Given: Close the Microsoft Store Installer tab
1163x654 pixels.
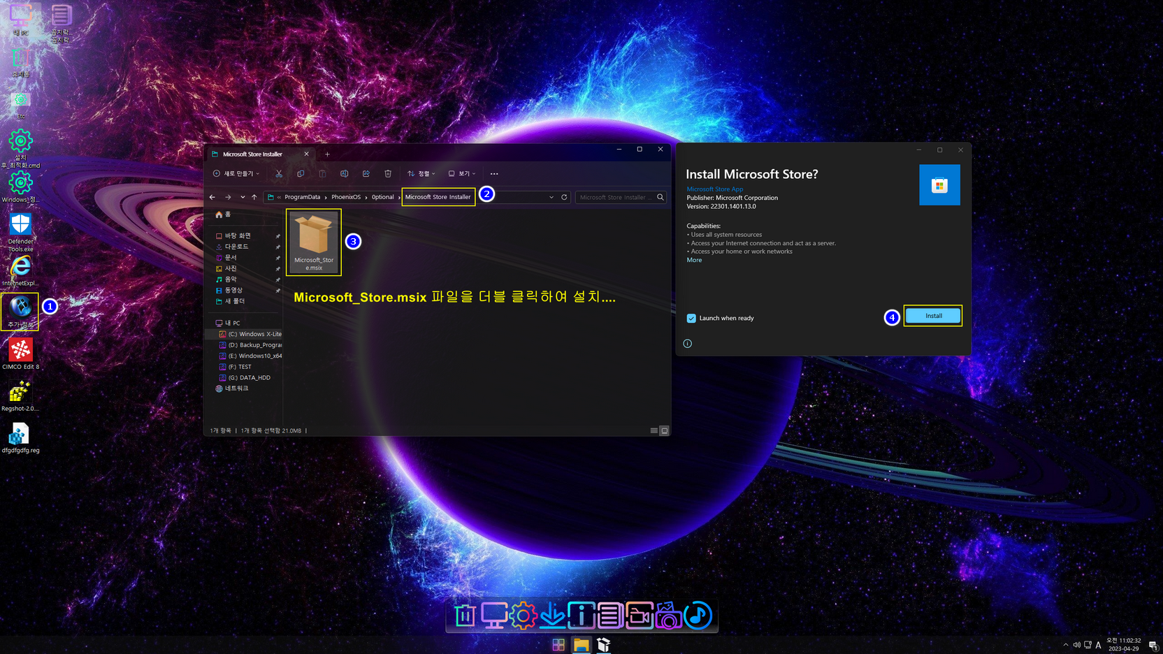Looking at the screenshot, I should point(306,154).
